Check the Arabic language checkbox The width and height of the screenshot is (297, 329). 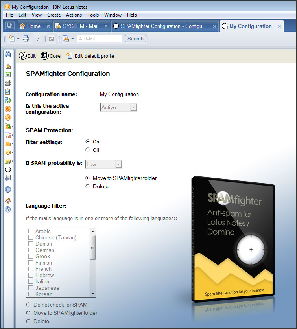(x=31, y=231)
